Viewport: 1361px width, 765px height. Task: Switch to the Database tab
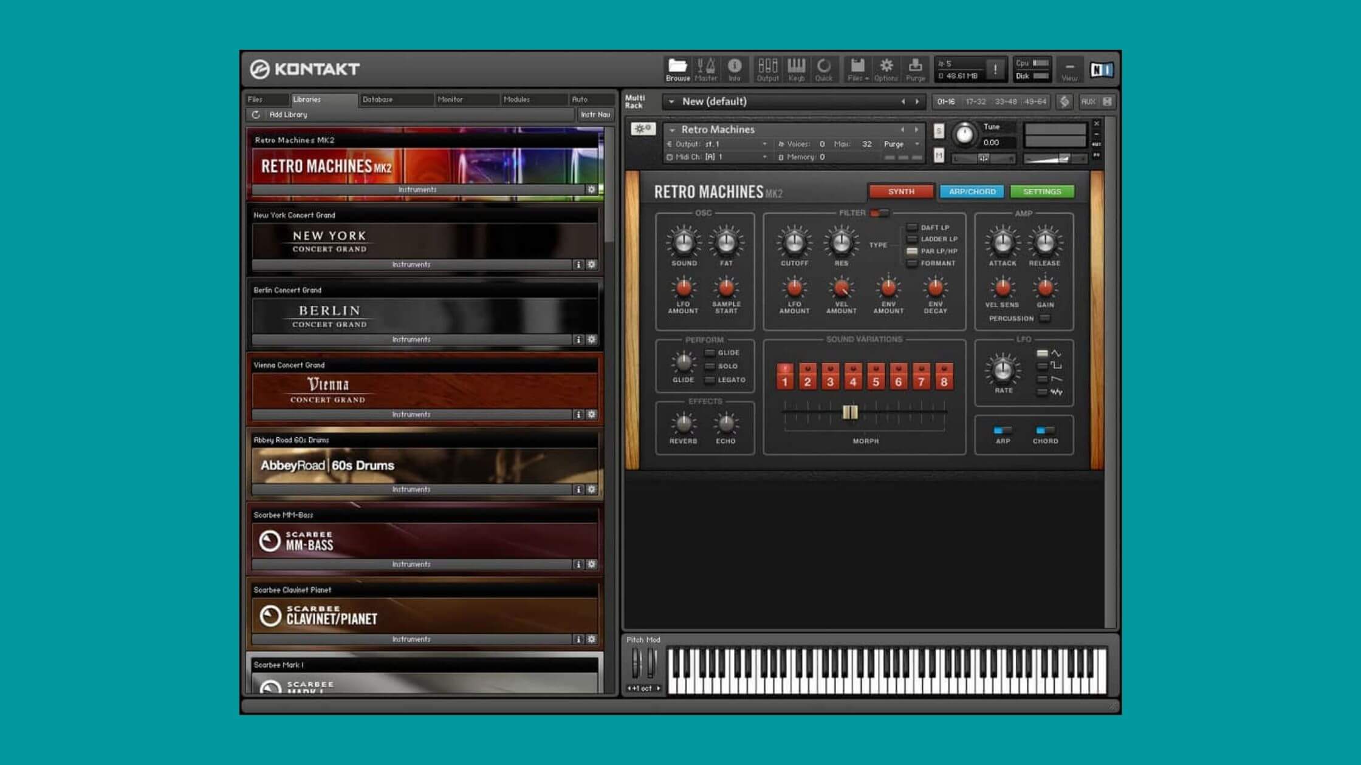point(377,99)
